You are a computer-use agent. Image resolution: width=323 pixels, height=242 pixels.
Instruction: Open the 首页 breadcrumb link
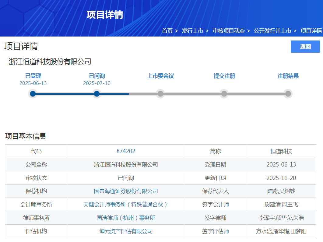(167, 31)
